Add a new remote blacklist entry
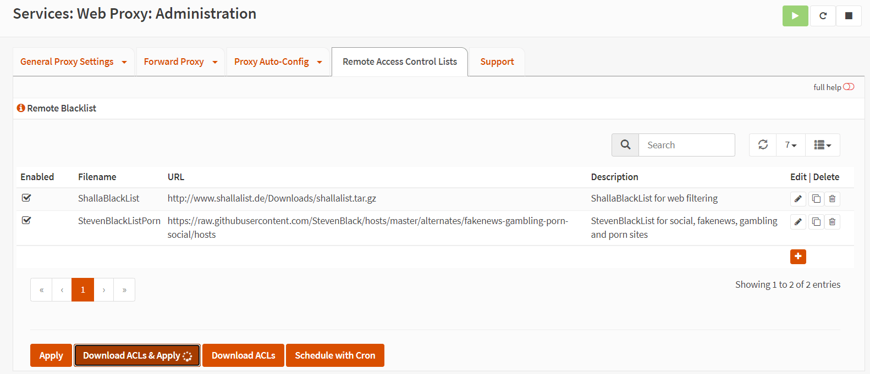The height and width of the screenshot is (374, 870). pos(798,256)
